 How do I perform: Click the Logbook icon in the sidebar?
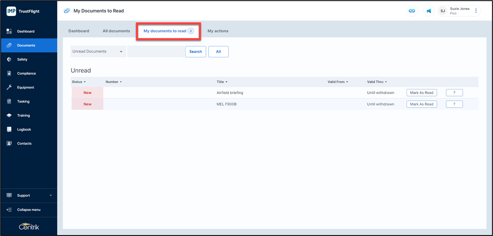tap(9, 130)
